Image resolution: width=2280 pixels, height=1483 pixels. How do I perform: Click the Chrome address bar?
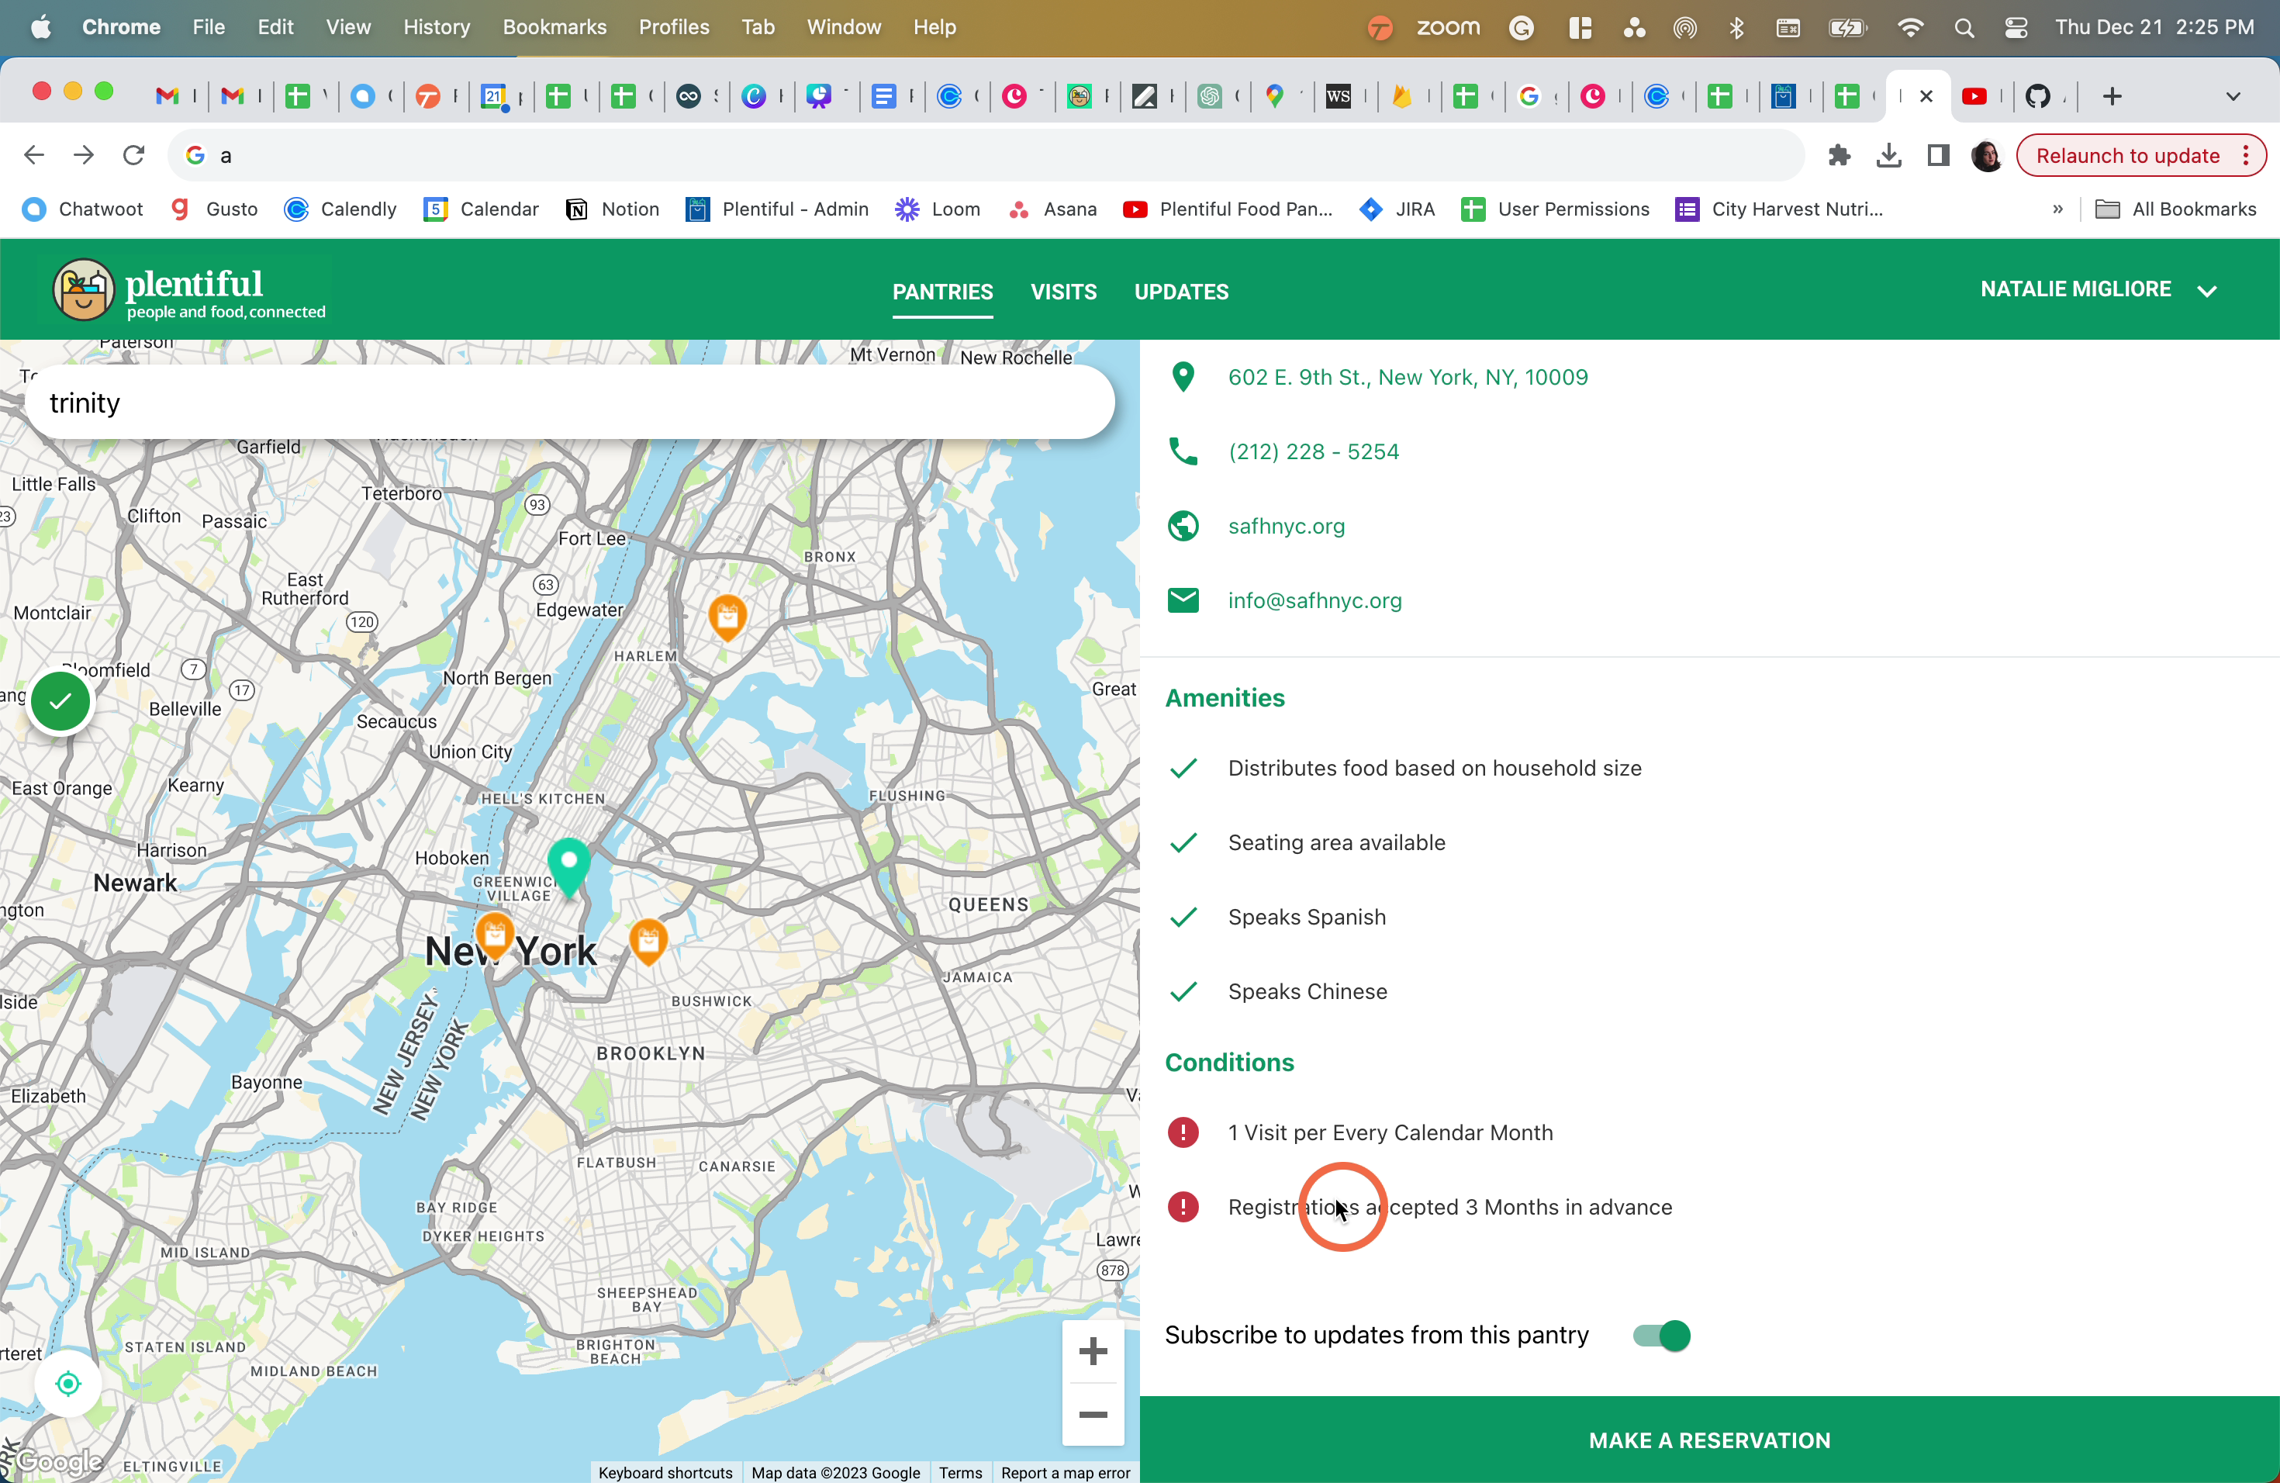(x=986, y=155)
